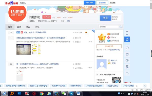Switch to the 图片 tab
The width and height of the screenshot is (152, 96).
pyautogui.click(x=19, y=27)
